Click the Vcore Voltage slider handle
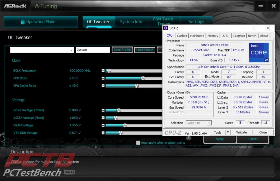This screenshot has width=280, height=181. [x=119, y=111]
